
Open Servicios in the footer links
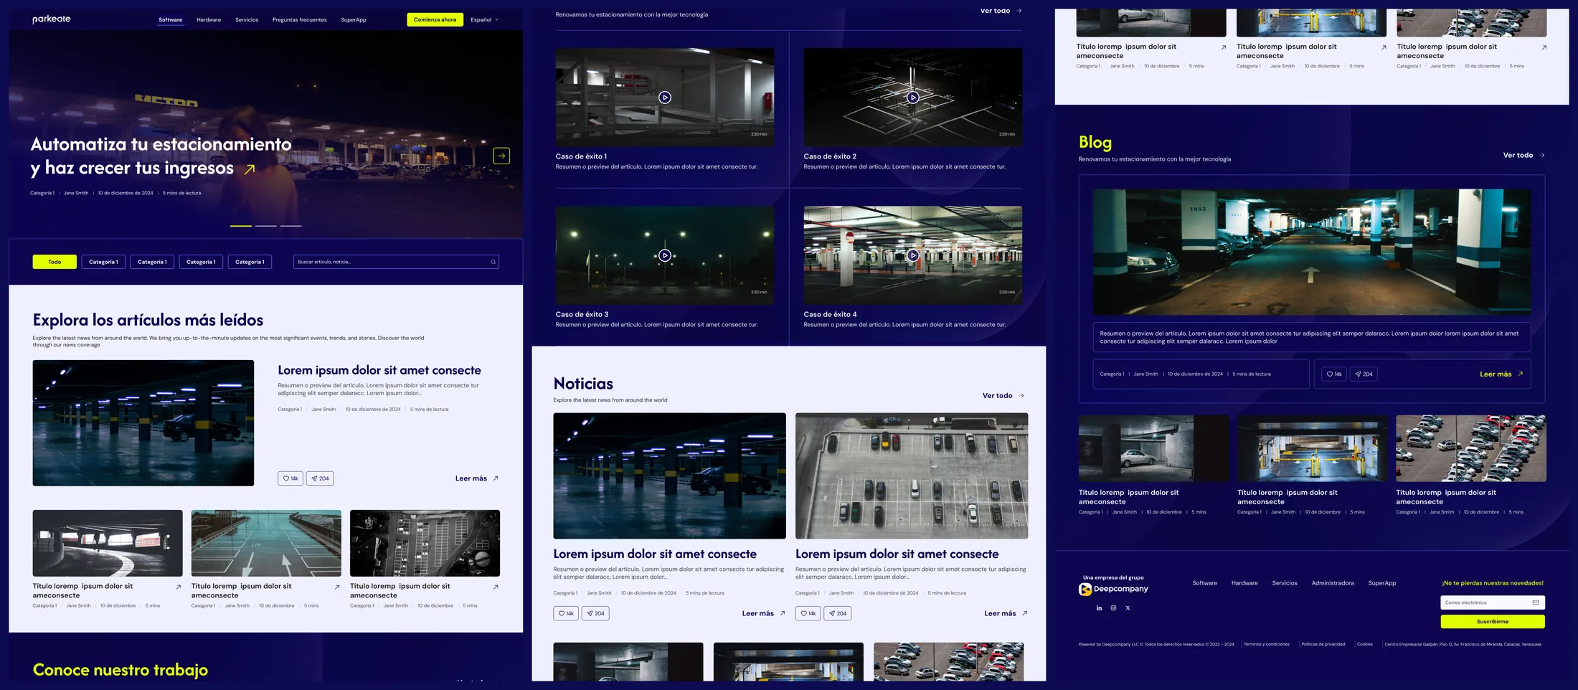(x=1285, y=583)
